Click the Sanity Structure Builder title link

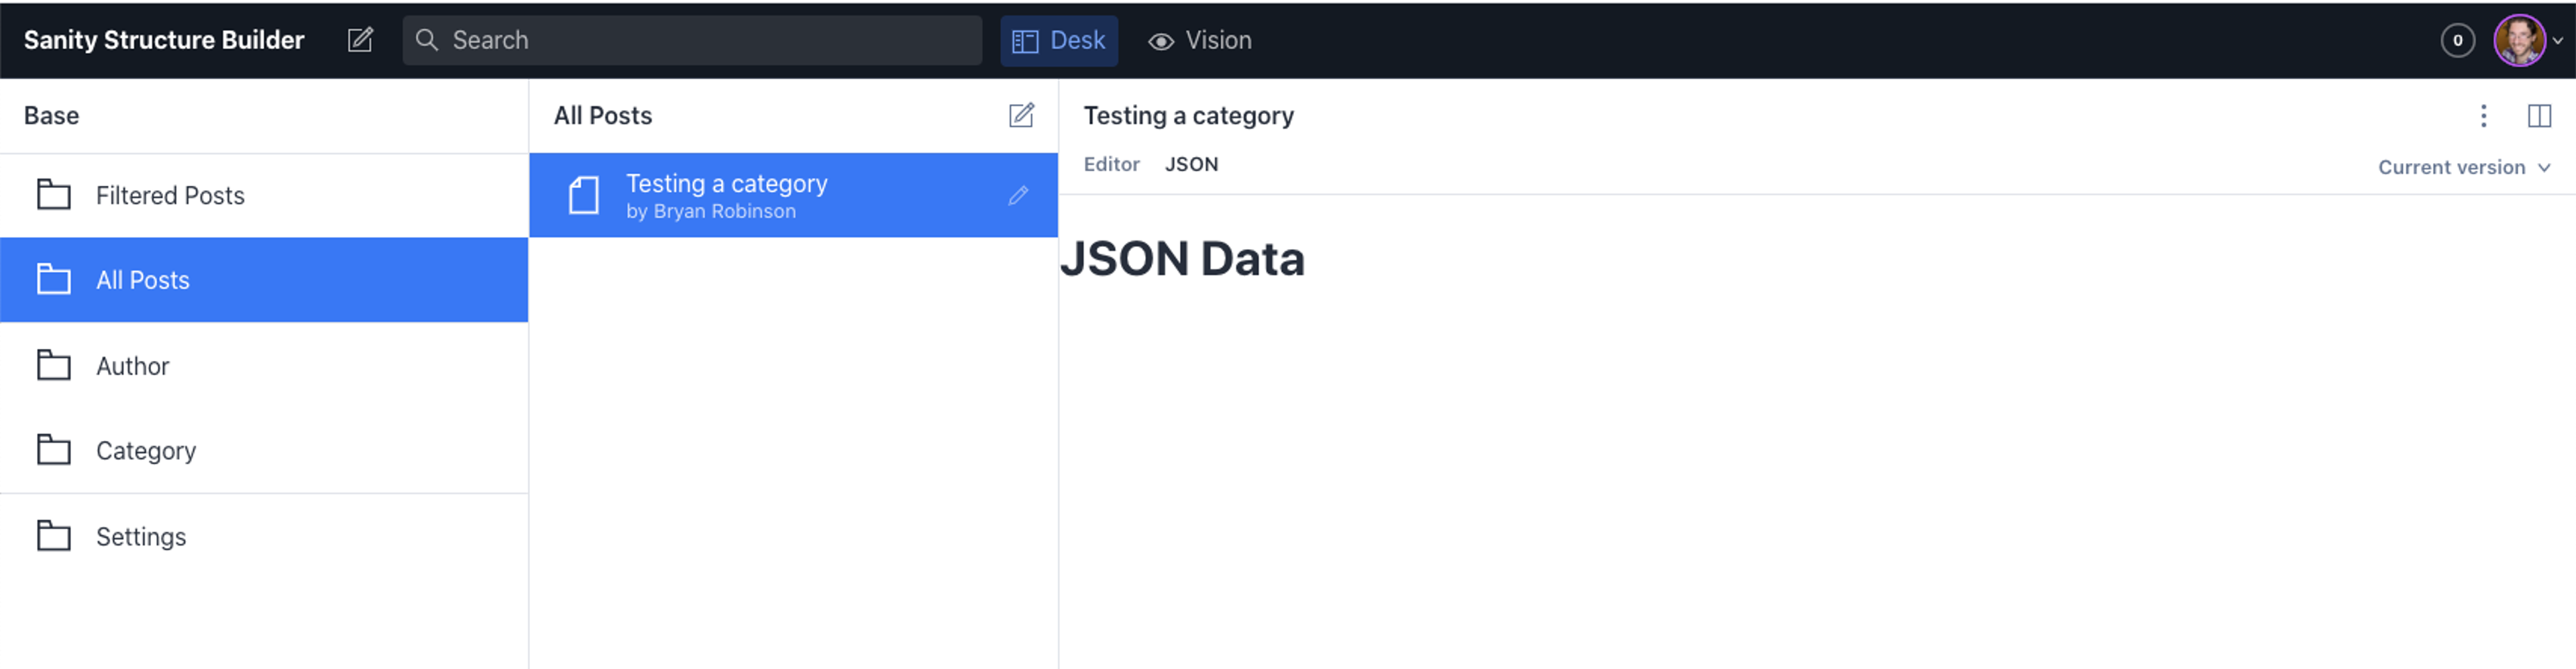[x=164, y=40]
